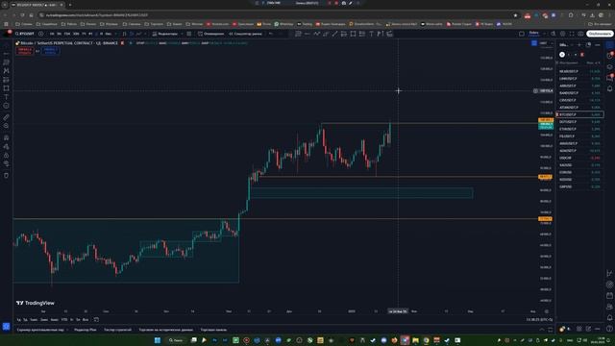Open the Индикаторы indicators menu
Screen dimensions: 615x346
(165, 34)
